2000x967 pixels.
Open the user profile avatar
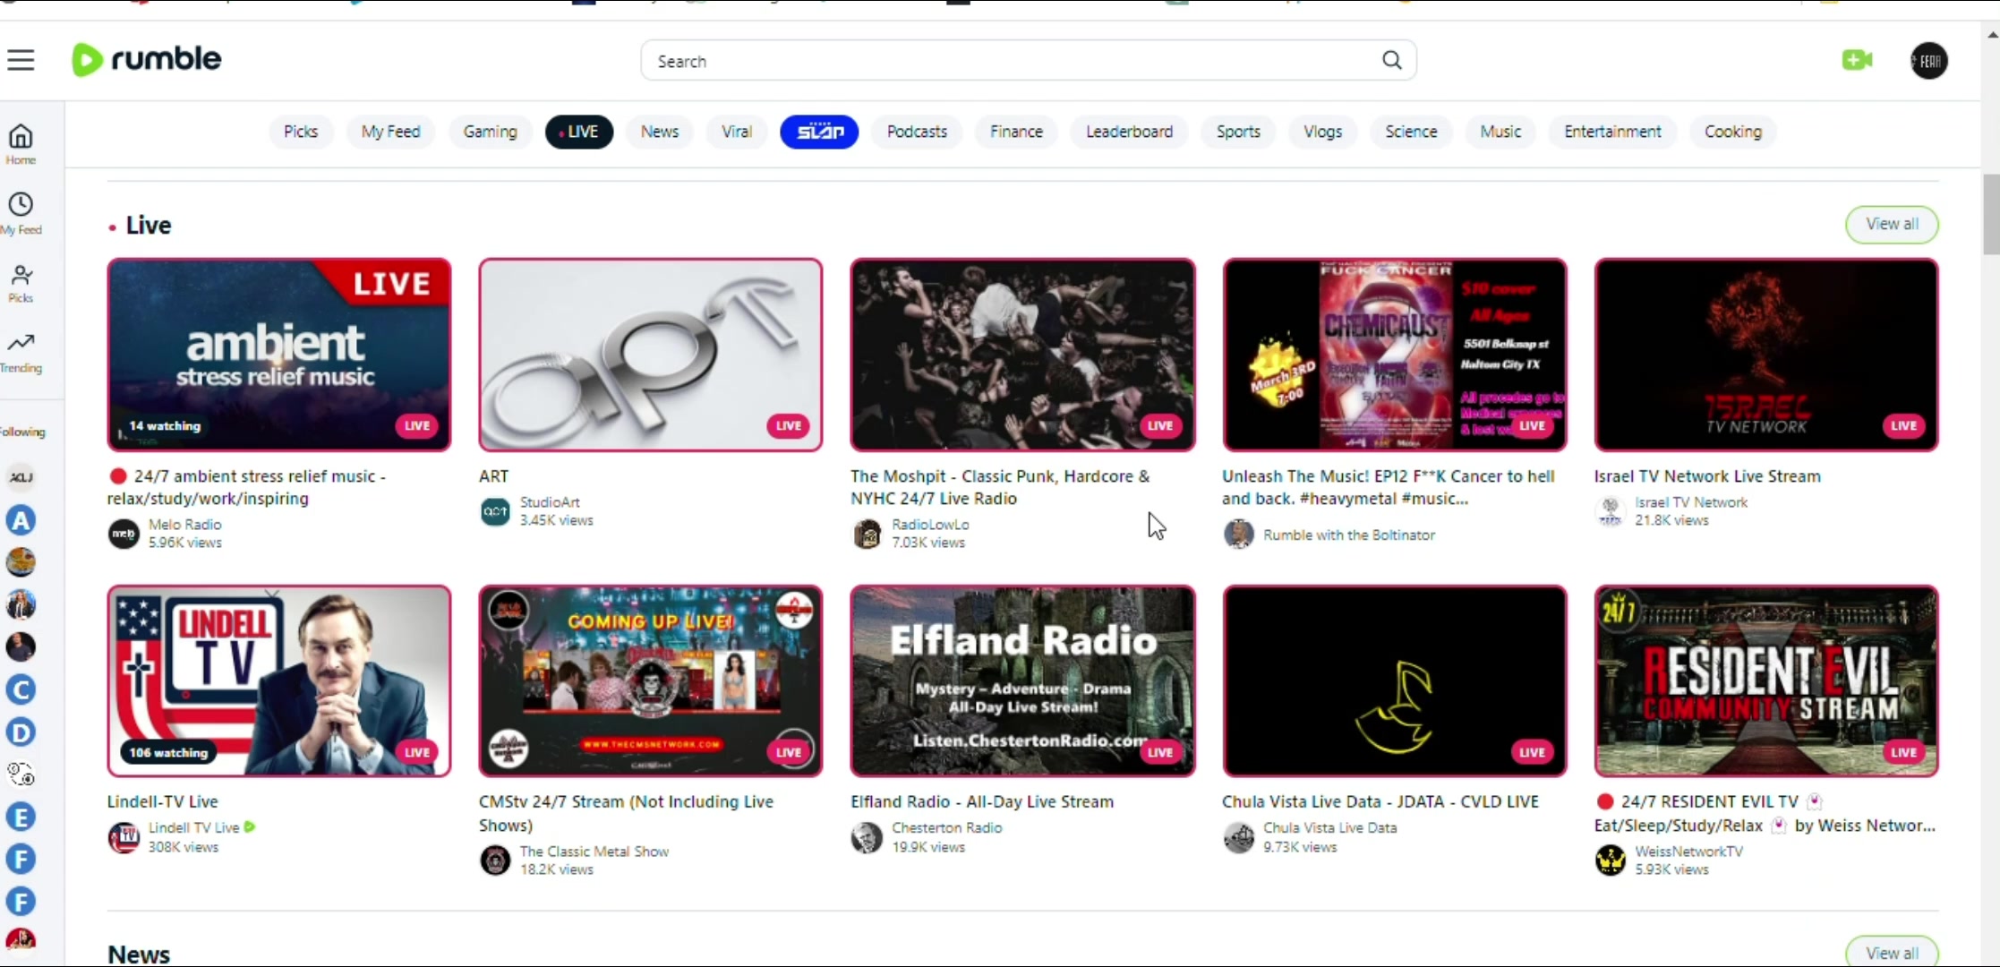pos(1929,61)
